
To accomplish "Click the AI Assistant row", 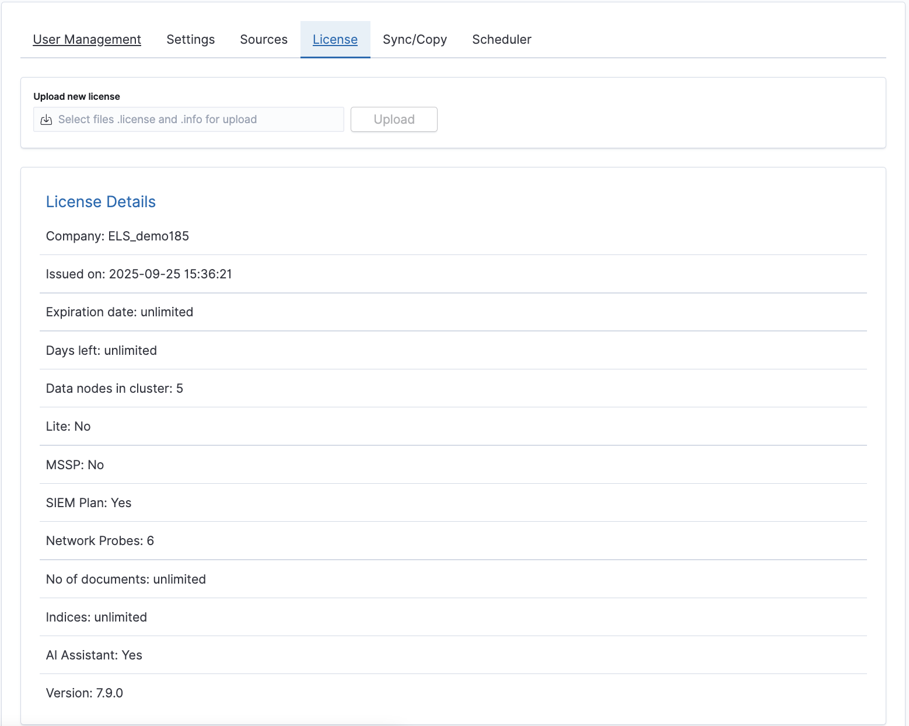I will [x=94, y=655].
